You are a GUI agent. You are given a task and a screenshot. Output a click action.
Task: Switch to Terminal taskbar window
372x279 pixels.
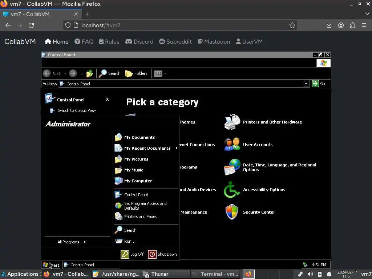point(215,274)
